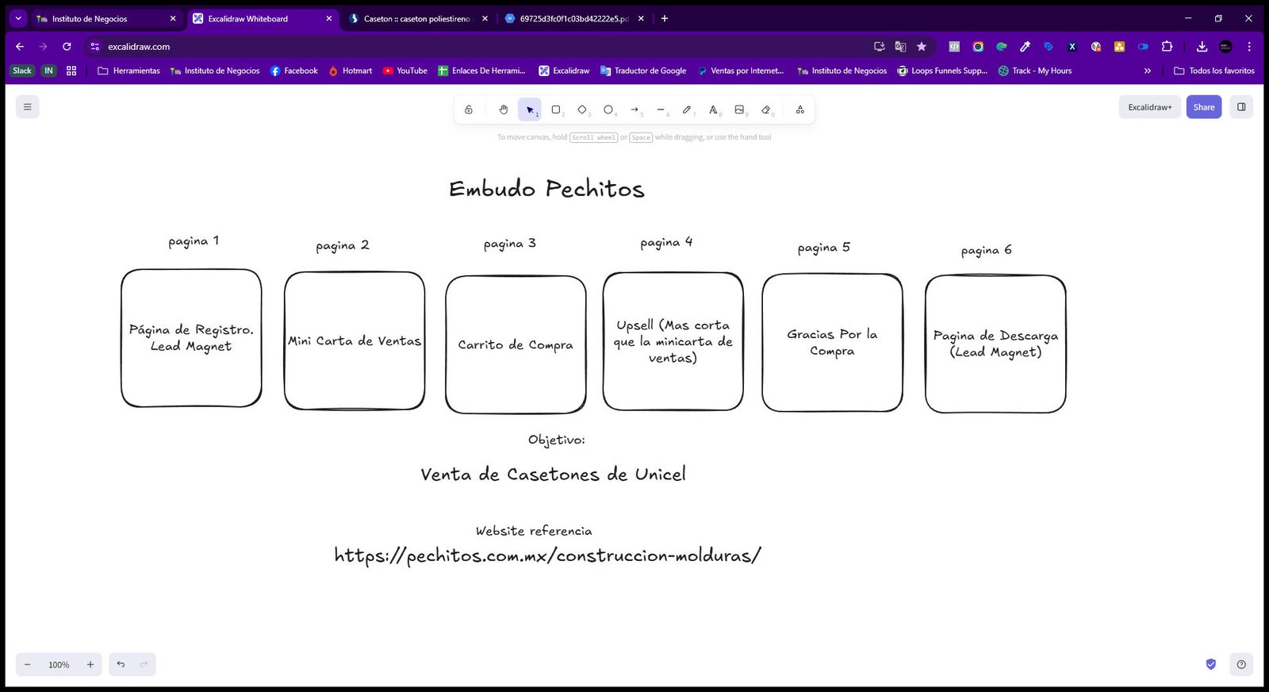The image size is (1269, 692).
Task: Choose the Ellipse shape tool
Action: pos(608,110)
